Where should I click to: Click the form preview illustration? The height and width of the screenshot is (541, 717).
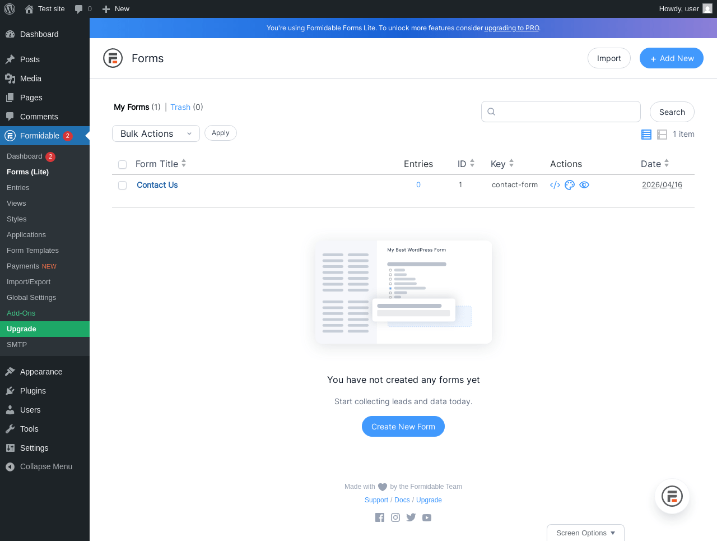click(x=403, y=292)
